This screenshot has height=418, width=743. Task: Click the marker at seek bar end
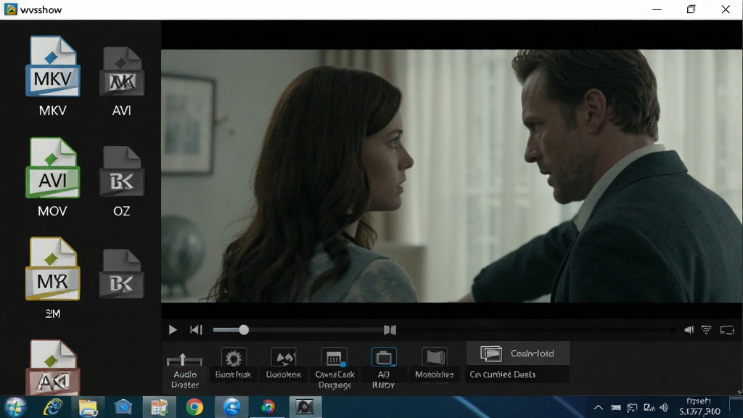[x=390, y=330]
